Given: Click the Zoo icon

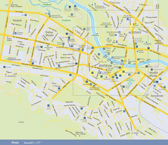Looking at the screenshot, I should point(49,14).
